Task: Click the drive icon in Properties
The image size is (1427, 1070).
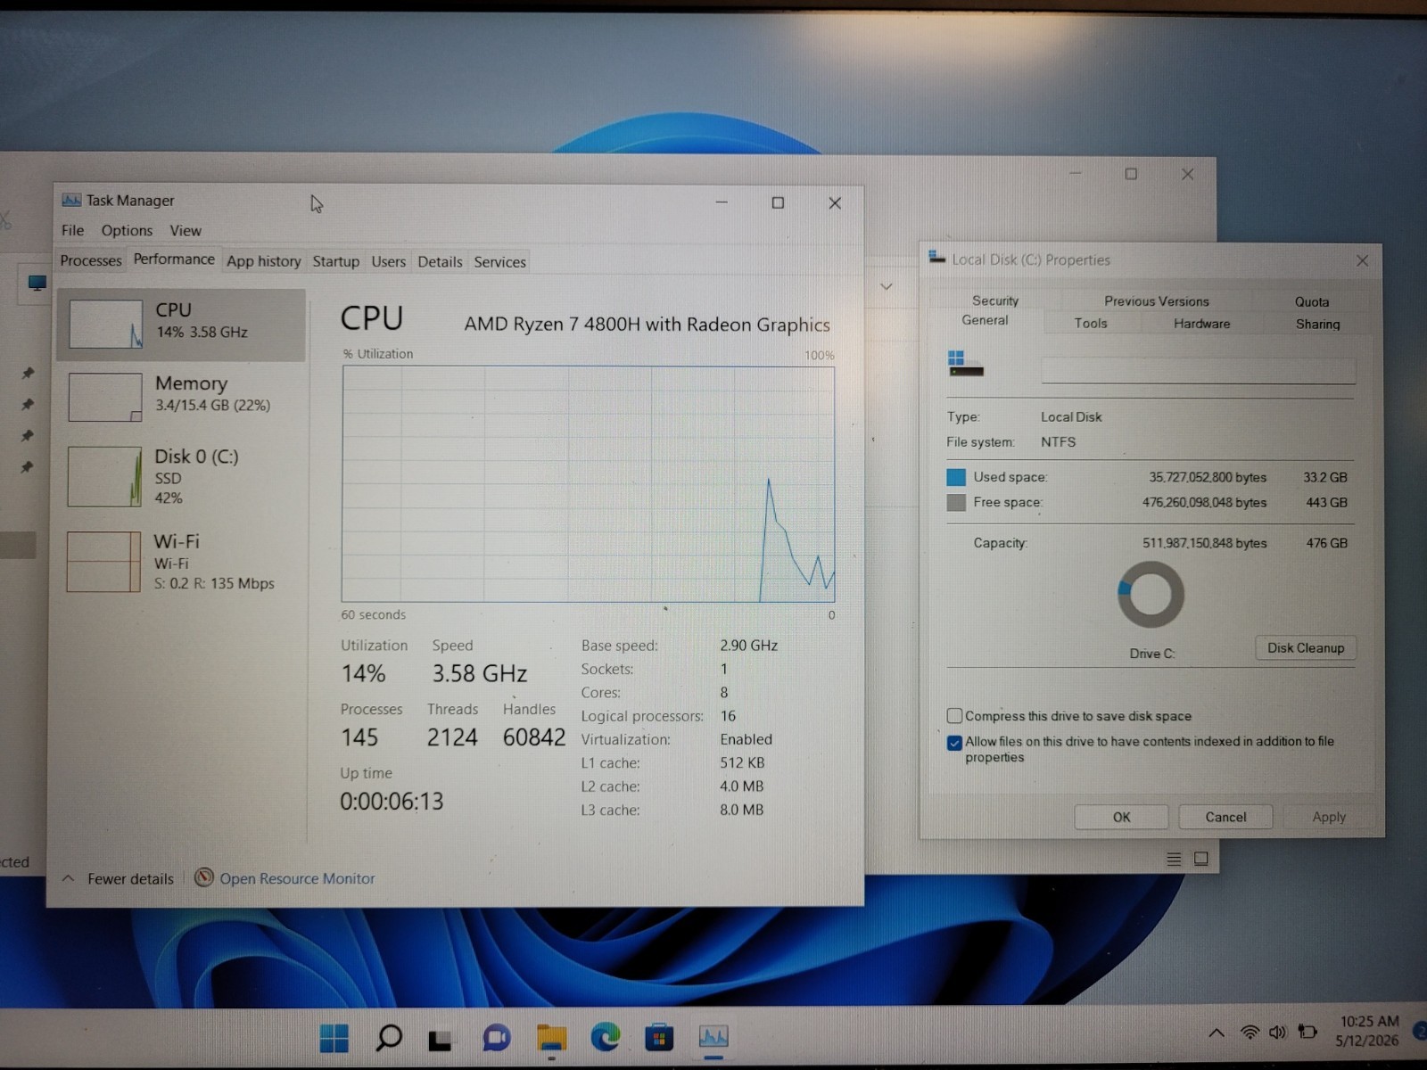Action: pos(965,364)
